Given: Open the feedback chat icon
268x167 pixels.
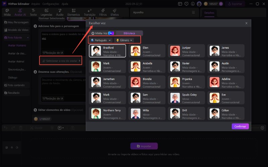Looking at the screenshot, I should point(186,4).
